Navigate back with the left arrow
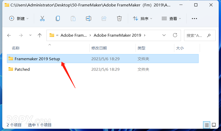 tap(9, 35)
